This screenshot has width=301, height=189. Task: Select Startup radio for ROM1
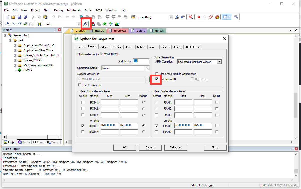point(143,102)
